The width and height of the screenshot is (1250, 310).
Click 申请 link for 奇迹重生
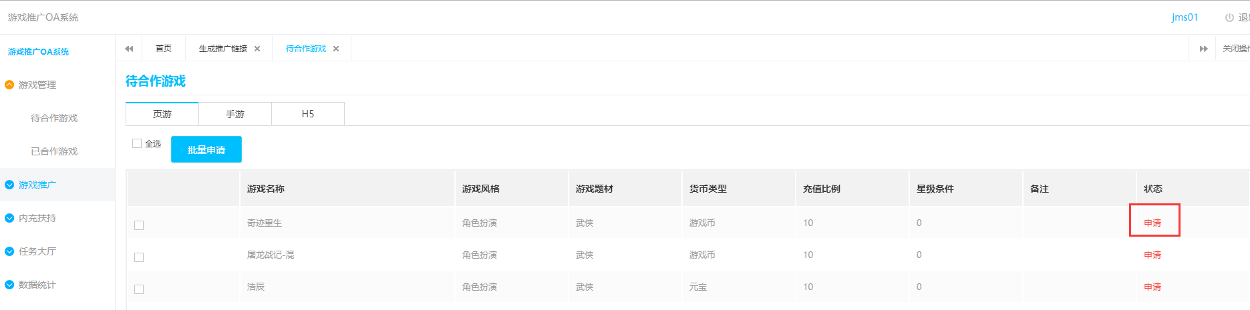(x=1152, y=223)
